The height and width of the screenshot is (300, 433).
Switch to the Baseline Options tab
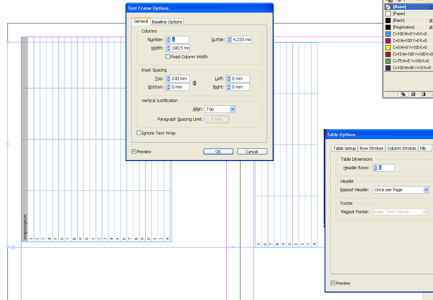[x=167, y=22]
